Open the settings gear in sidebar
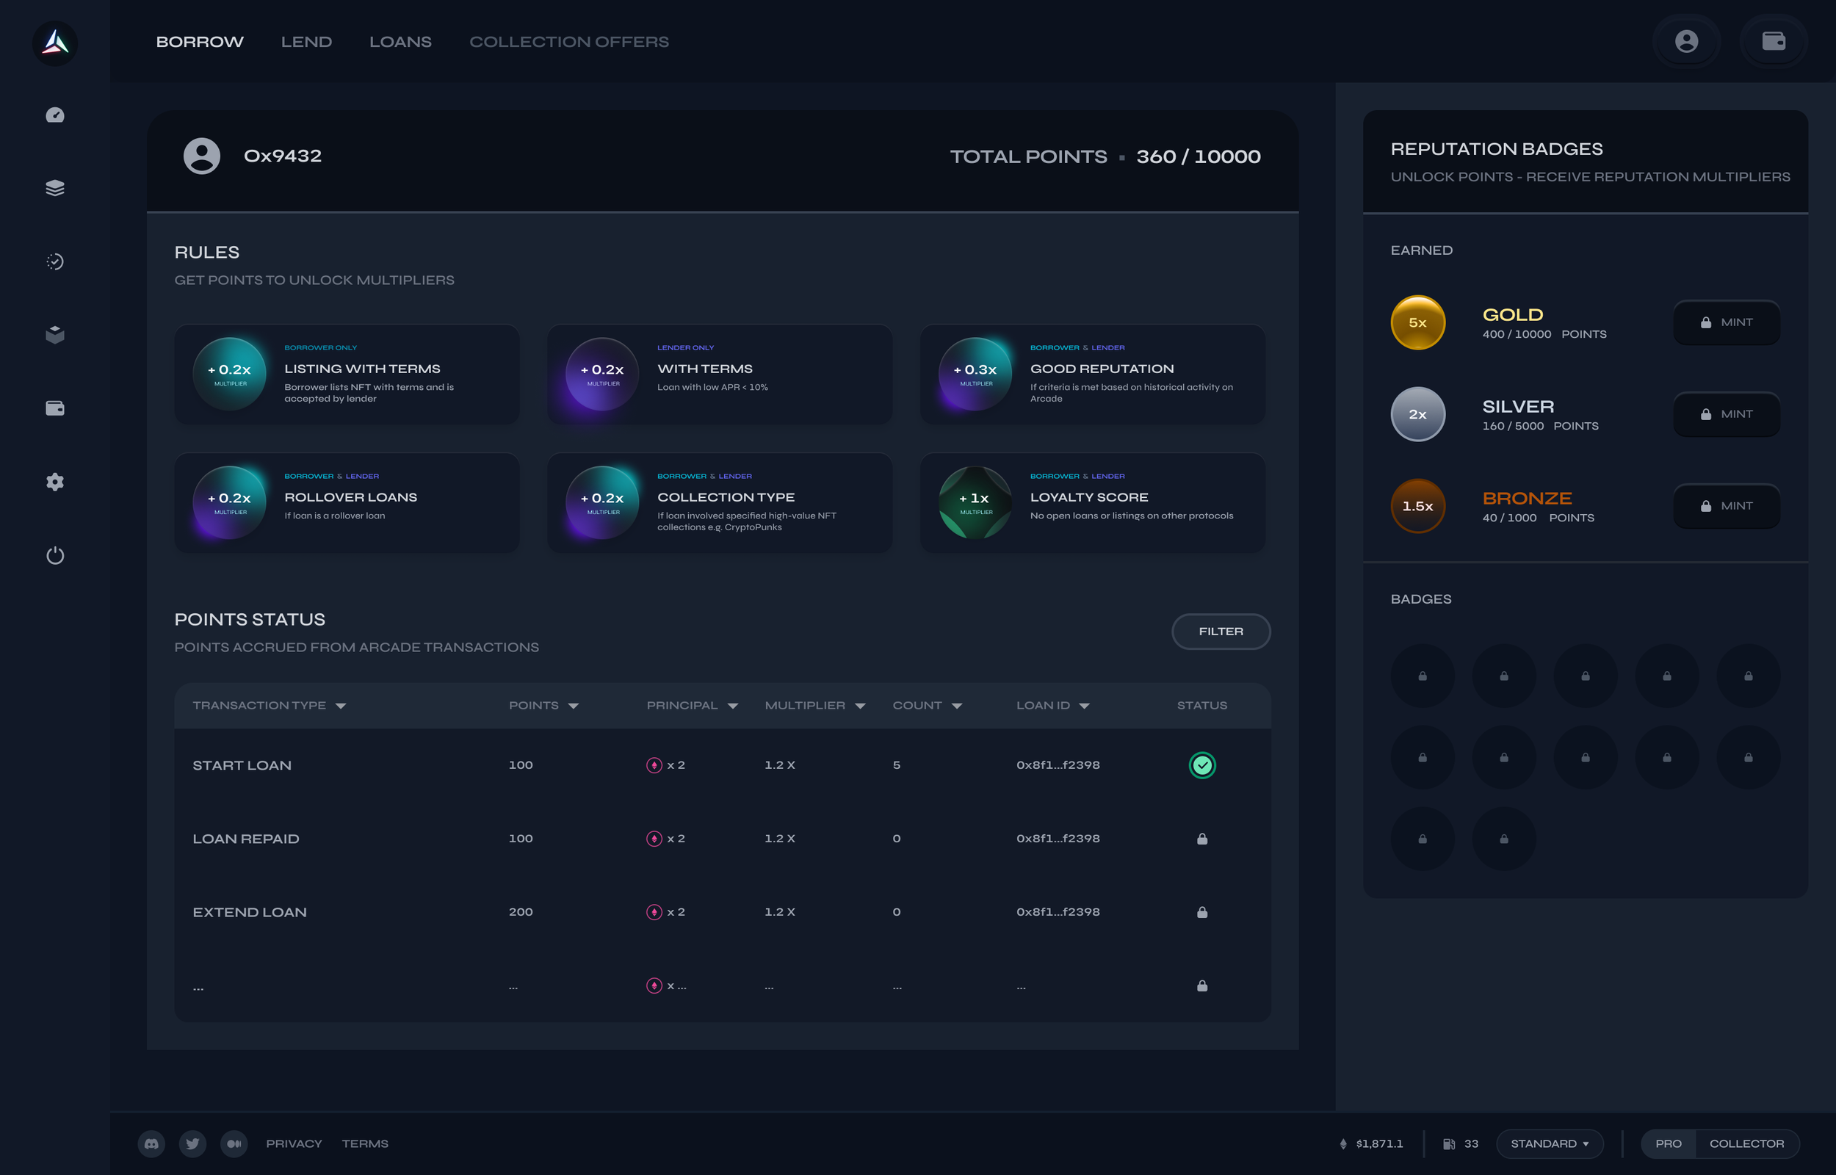Image resolution: width=1836 pixels, height=1175 pixels. click(55, 482)
